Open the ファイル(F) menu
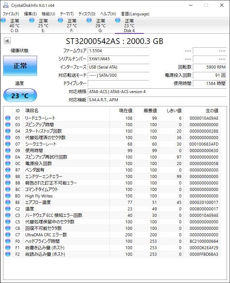 point(11,14)
